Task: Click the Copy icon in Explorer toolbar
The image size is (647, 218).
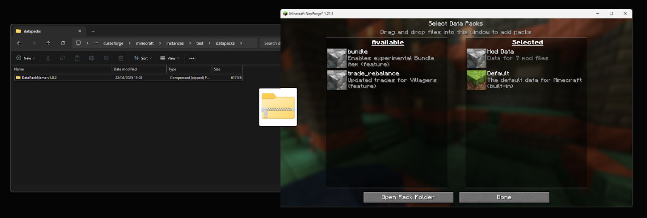Action: pyautogui.click(x=63, y=58)
